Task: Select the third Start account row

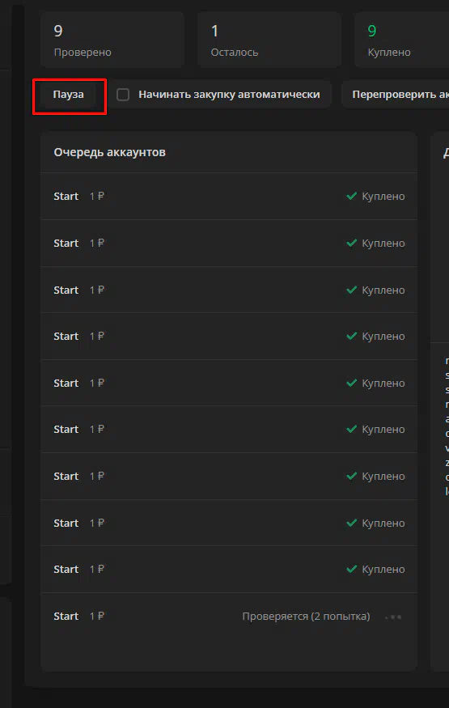Action: coord(229,290)
